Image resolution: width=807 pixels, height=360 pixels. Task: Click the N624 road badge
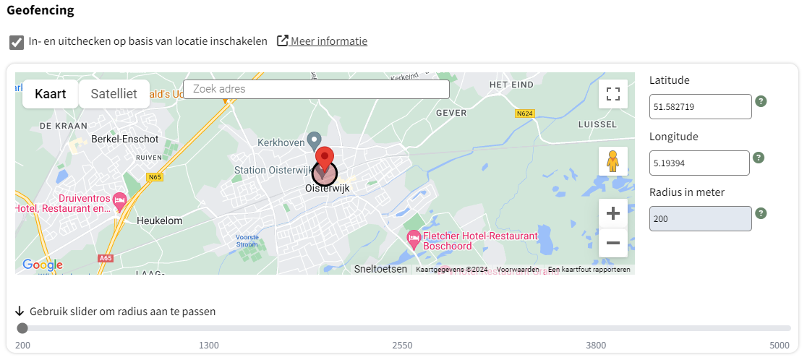(524, 113)
